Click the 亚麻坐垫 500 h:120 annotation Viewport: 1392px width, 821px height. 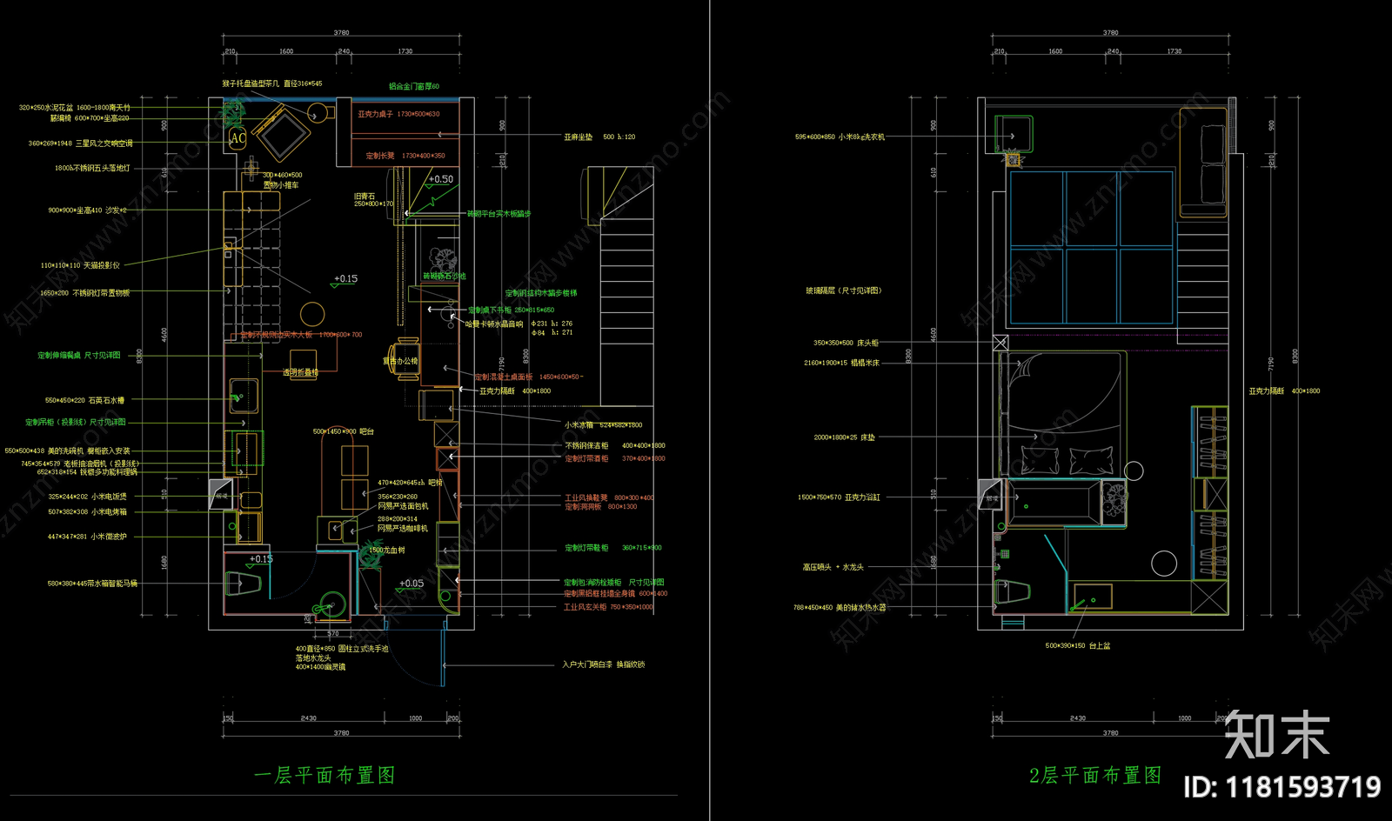coord(599,137)
